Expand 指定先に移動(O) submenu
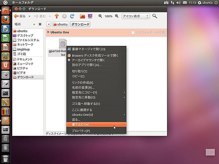 pyautogui.click(x=96, y=97)
